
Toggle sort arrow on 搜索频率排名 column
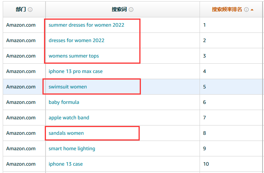click(252, 10)
